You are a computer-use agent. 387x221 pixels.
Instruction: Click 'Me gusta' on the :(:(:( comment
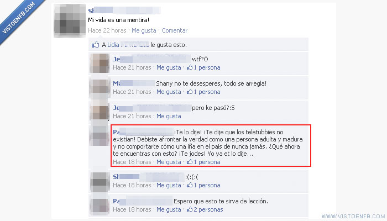169,185
